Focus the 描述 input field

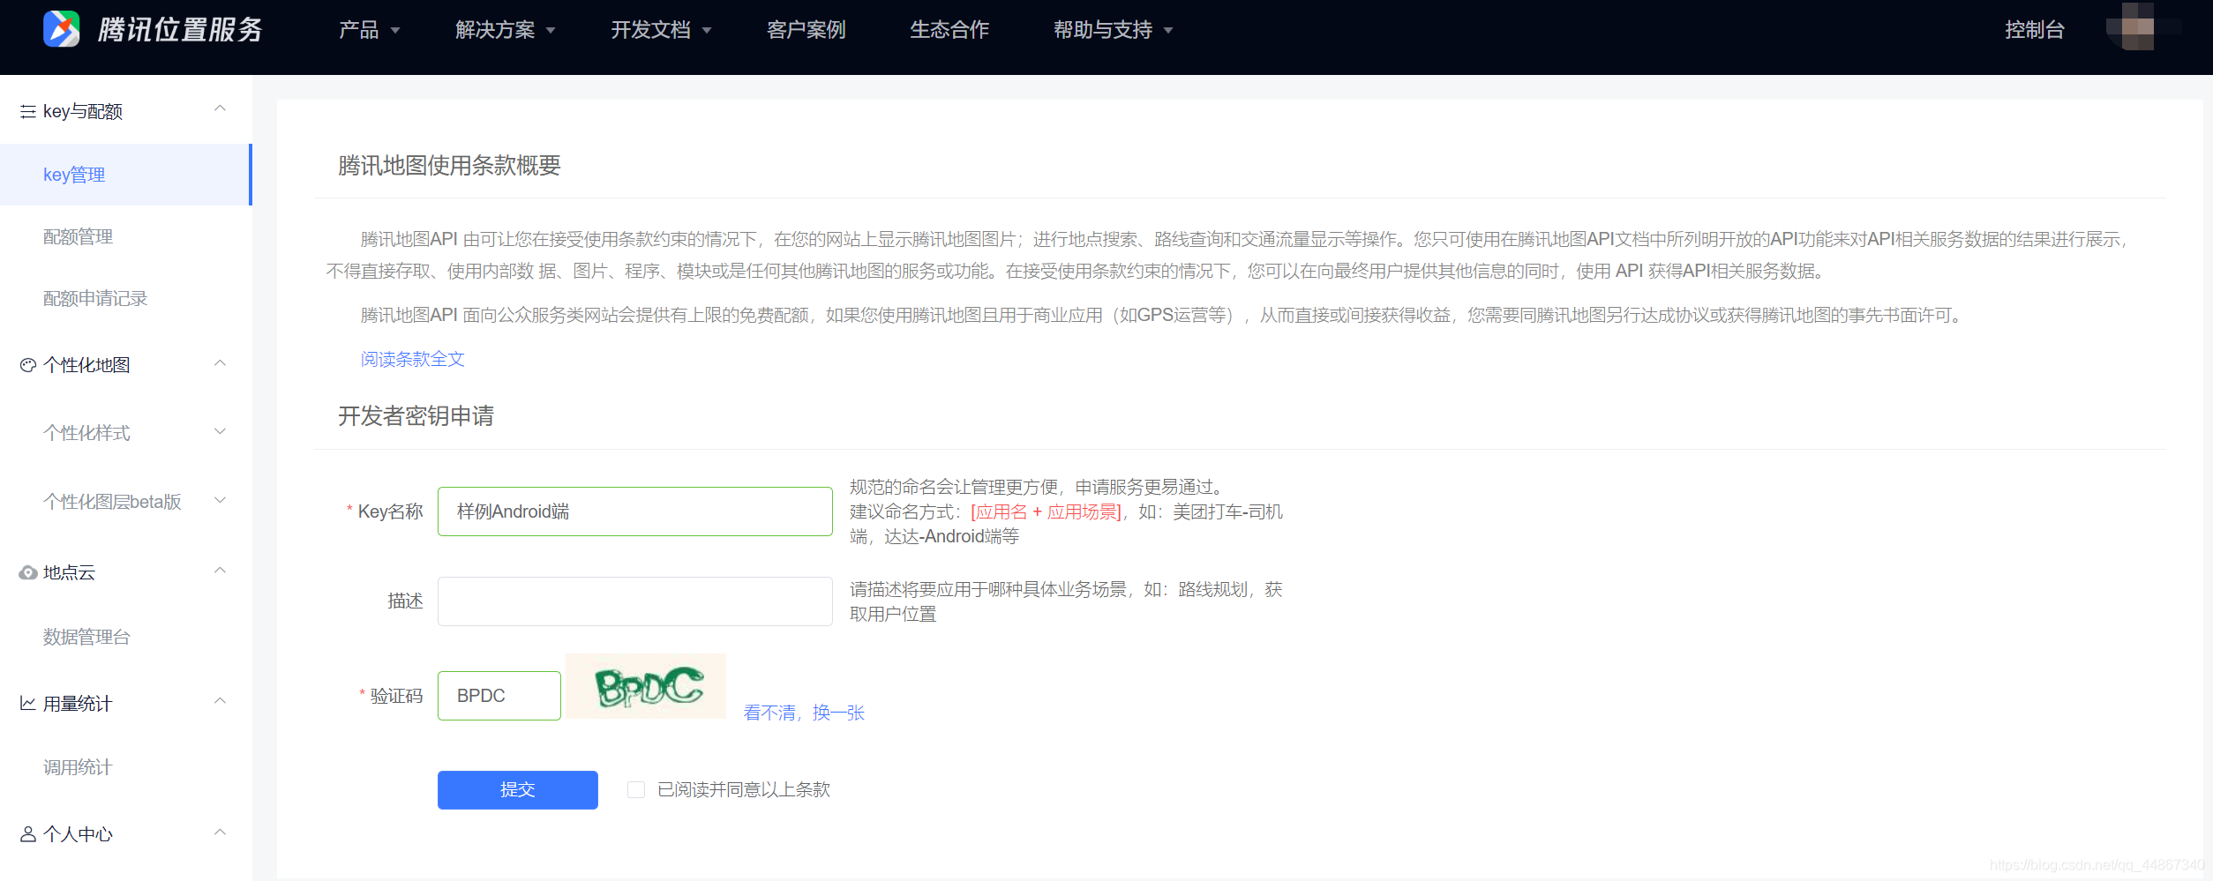pyautogui.click(x=635, y=601)
